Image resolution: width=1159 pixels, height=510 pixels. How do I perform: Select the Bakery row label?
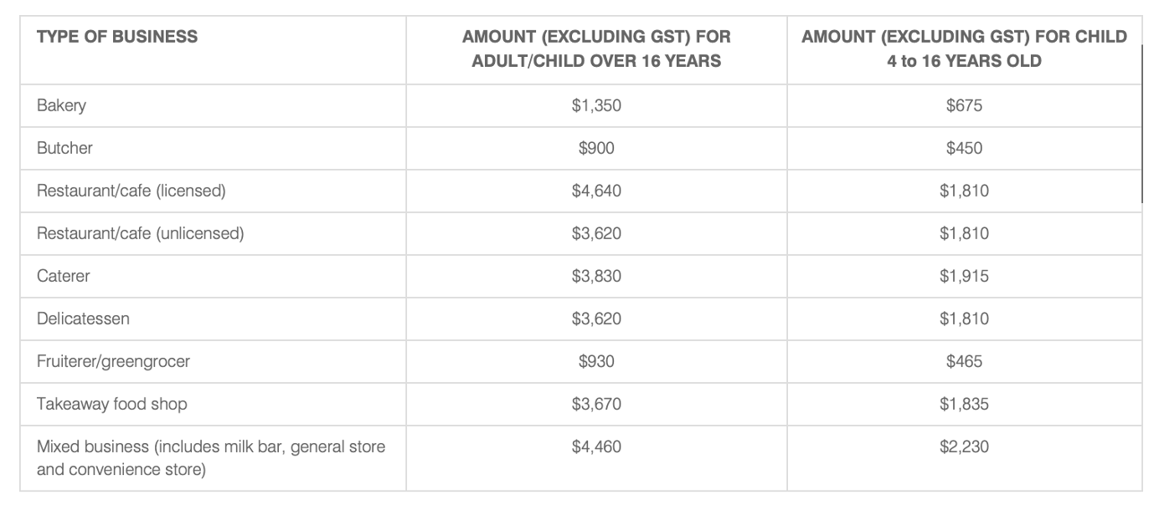(61, 106)
